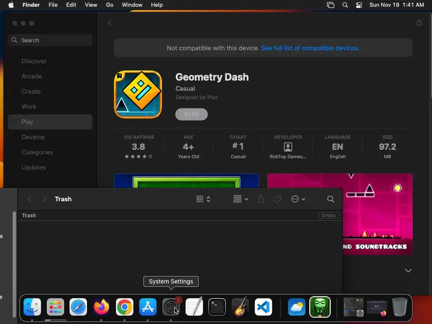Image resolution: width=432 pixels, height=324 pixels.
Task: Open the minimized Firefox window thumbnail in the dock
Action: [377, 308]
